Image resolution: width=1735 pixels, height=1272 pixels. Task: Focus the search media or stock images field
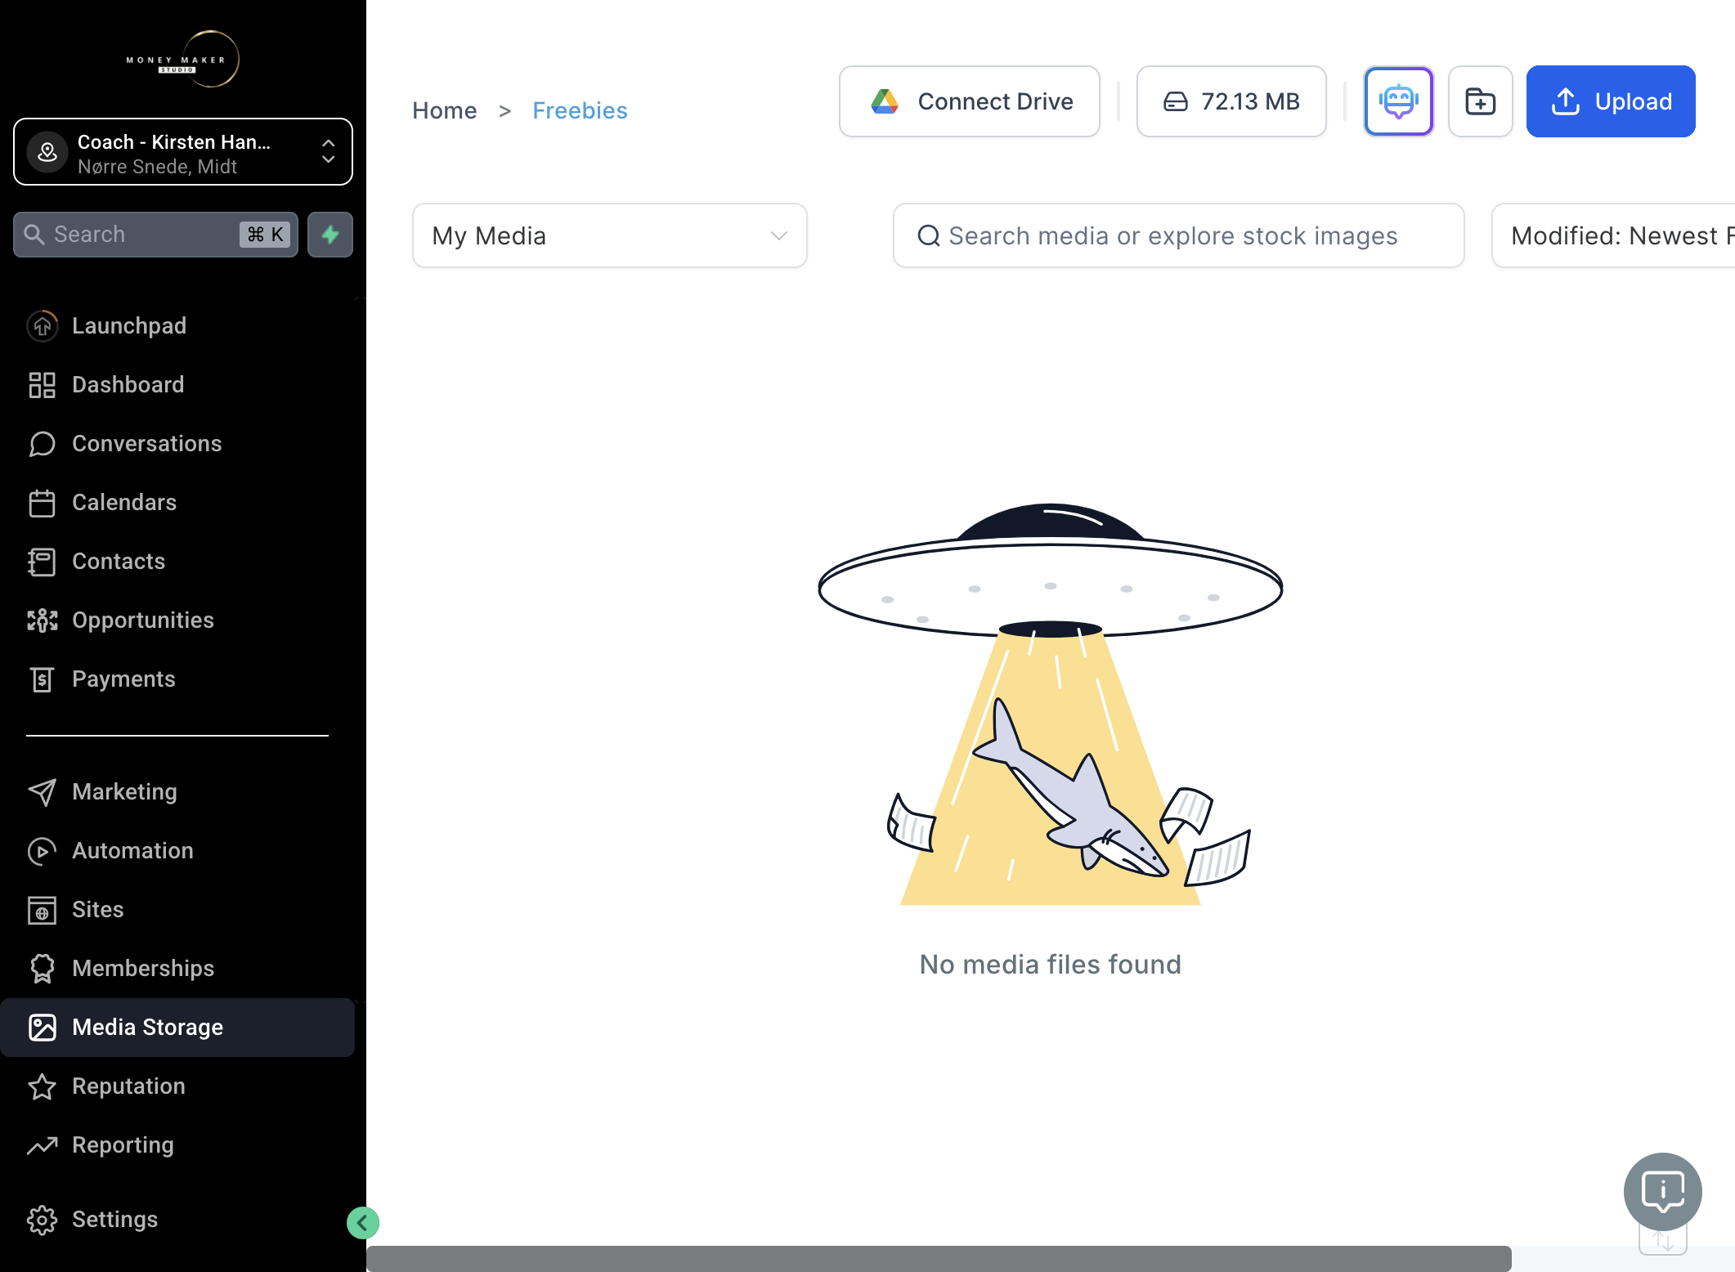(x=1178, y=235)
